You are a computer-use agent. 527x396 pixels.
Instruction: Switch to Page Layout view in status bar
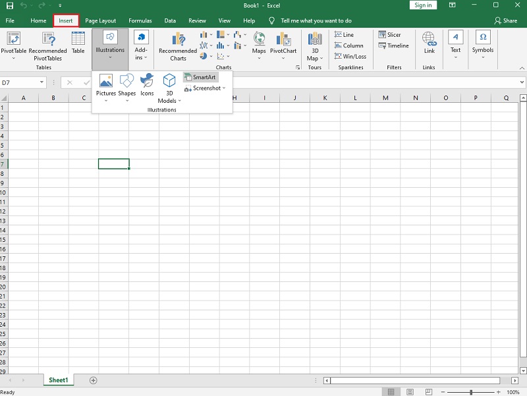[410, 392]
